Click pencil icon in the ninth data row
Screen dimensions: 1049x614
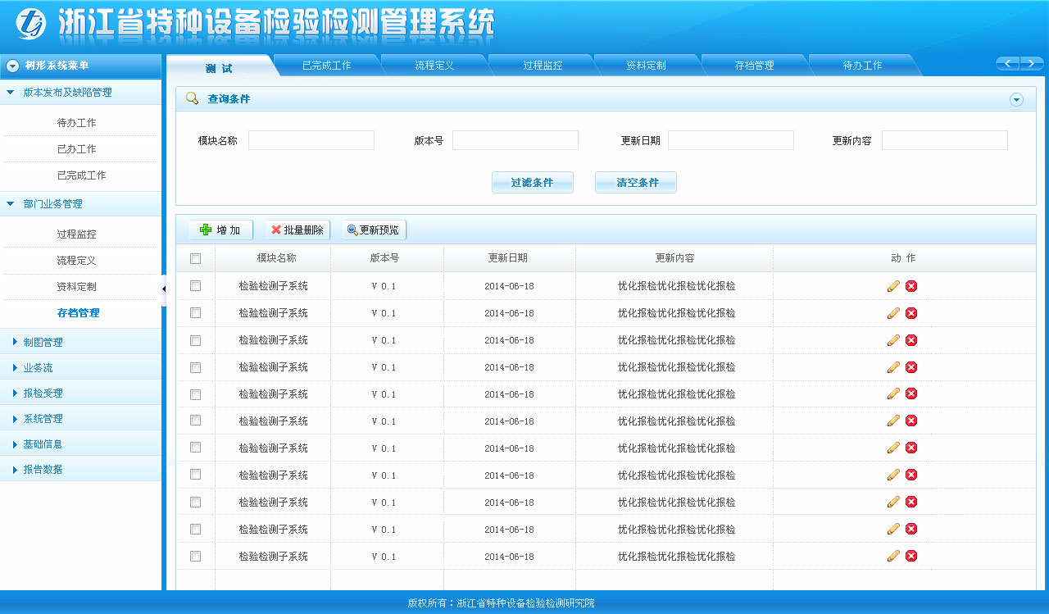pyautogui.click(x=893, y=502)
